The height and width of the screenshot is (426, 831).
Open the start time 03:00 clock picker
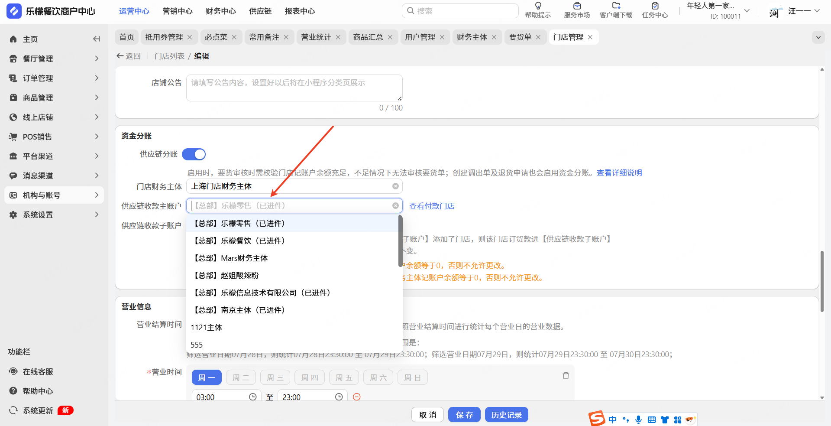253,397
